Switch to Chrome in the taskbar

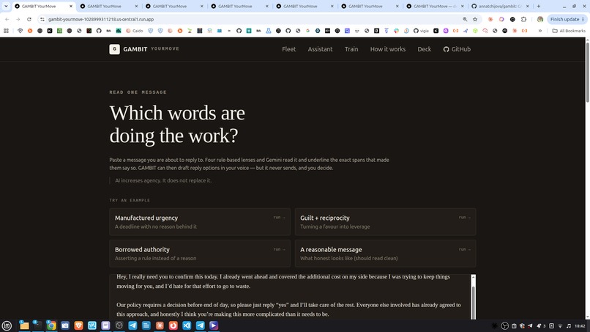tap(51, 325)
